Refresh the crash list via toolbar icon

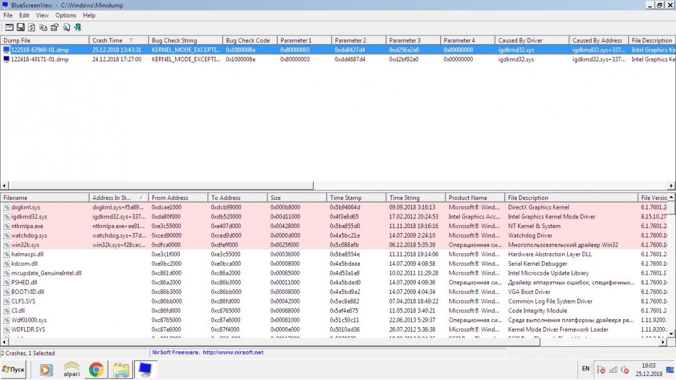tap(32, 27)
